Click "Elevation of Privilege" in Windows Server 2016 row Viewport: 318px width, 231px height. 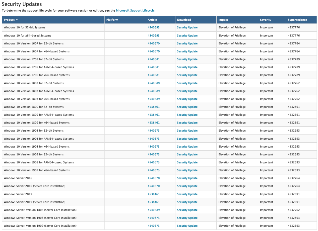pos(232,178)
